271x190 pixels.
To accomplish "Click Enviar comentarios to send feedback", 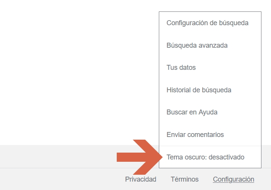I will [195, 135].
